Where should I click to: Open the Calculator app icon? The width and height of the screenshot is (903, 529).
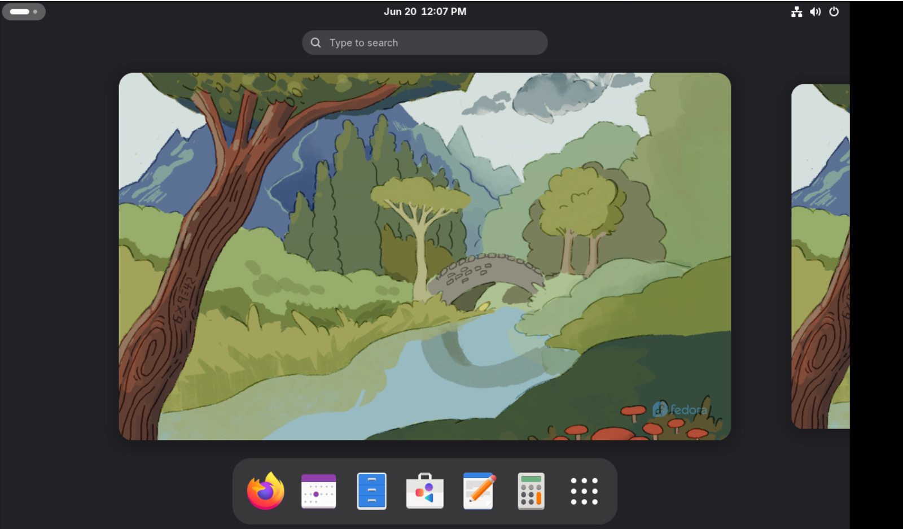coord(531,491)
